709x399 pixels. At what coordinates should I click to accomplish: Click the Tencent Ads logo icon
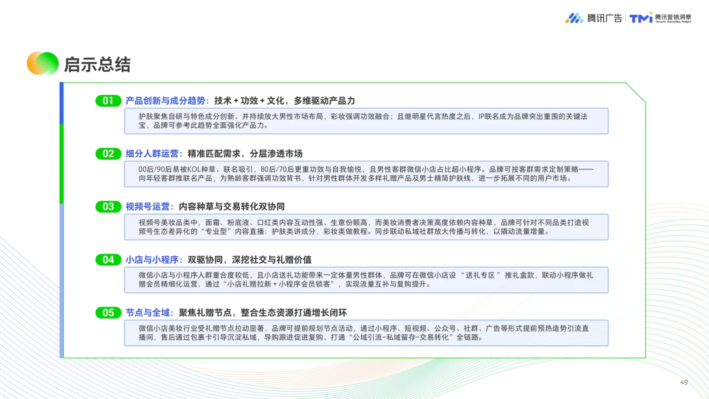[x=574, y=18]
